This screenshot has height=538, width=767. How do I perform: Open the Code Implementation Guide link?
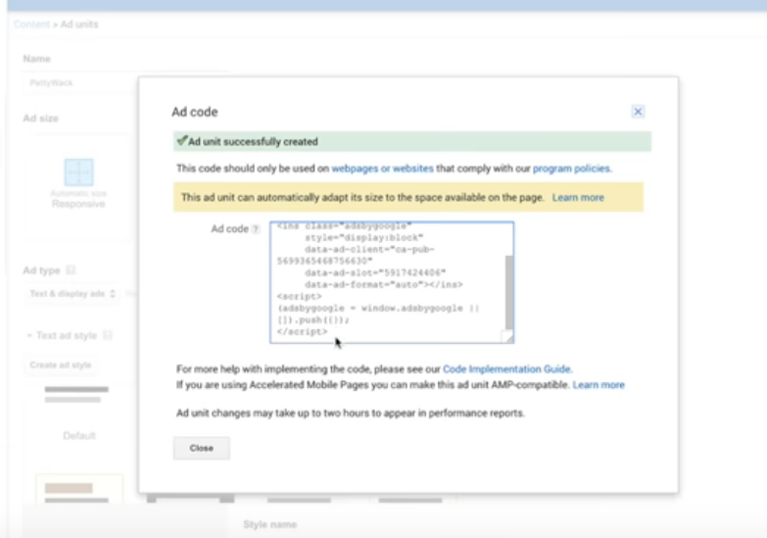506,369
